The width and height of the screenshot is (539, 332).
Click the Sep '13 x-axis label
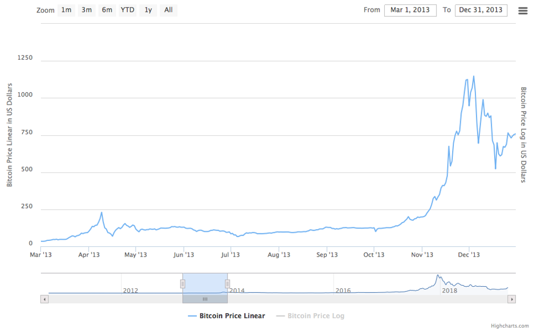[327, 255]
